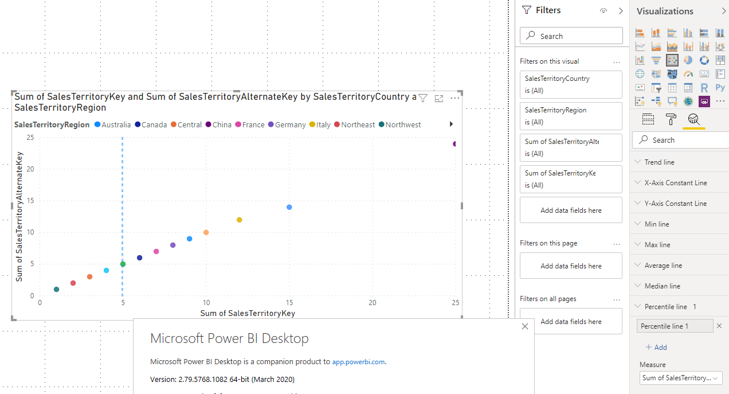Choose the ribbon chart visual

tap(720, 46)
